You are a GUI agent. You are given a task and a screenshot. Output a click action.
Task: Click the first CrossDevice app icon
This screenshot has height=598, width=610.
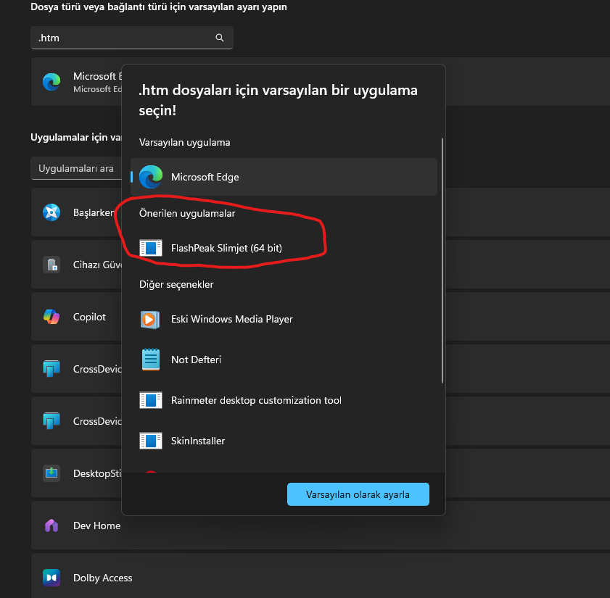[51, 369]
